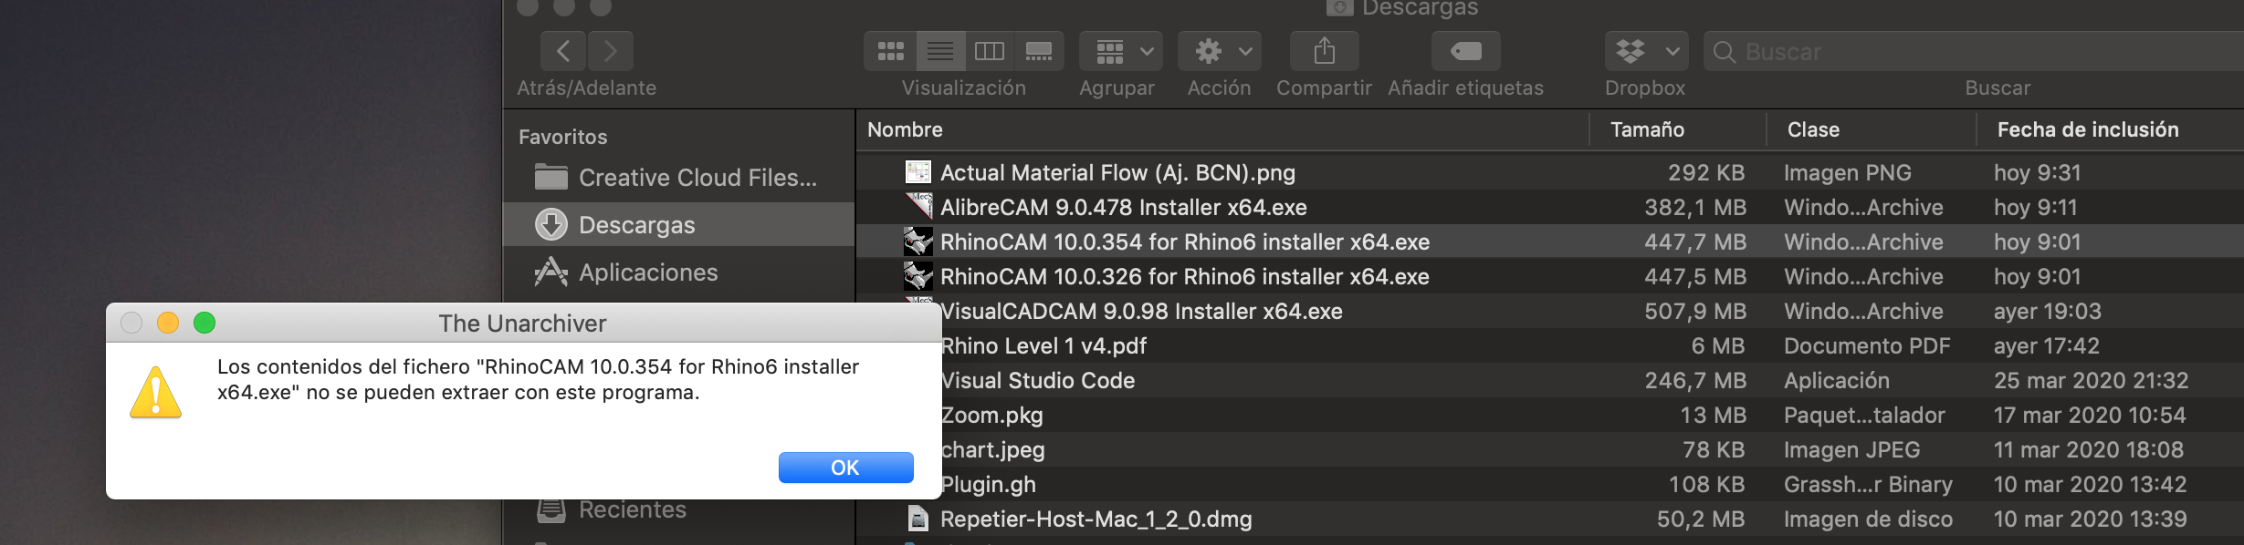Click 17 mar 2020 10:54 date cell
The width and height of the screenshot is (2244, 545).
click(x=2090, y=415)
